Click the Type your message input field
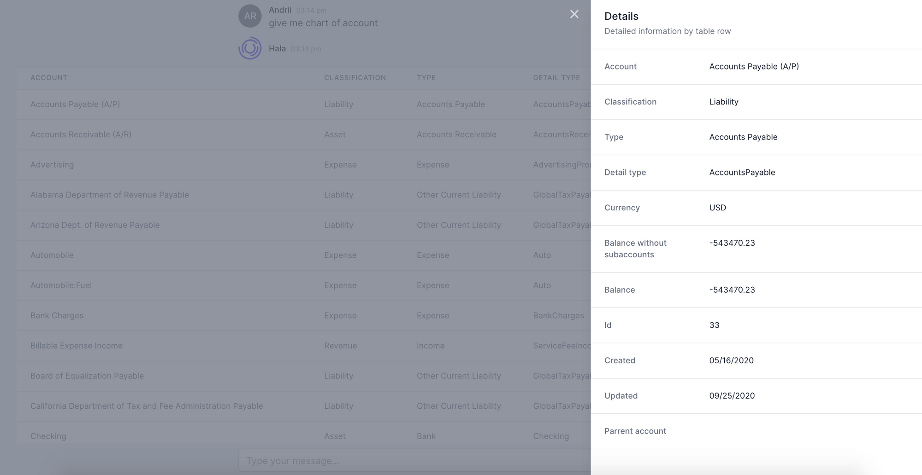922x475 pixels. pyautogui.click(x=414, y=460)
